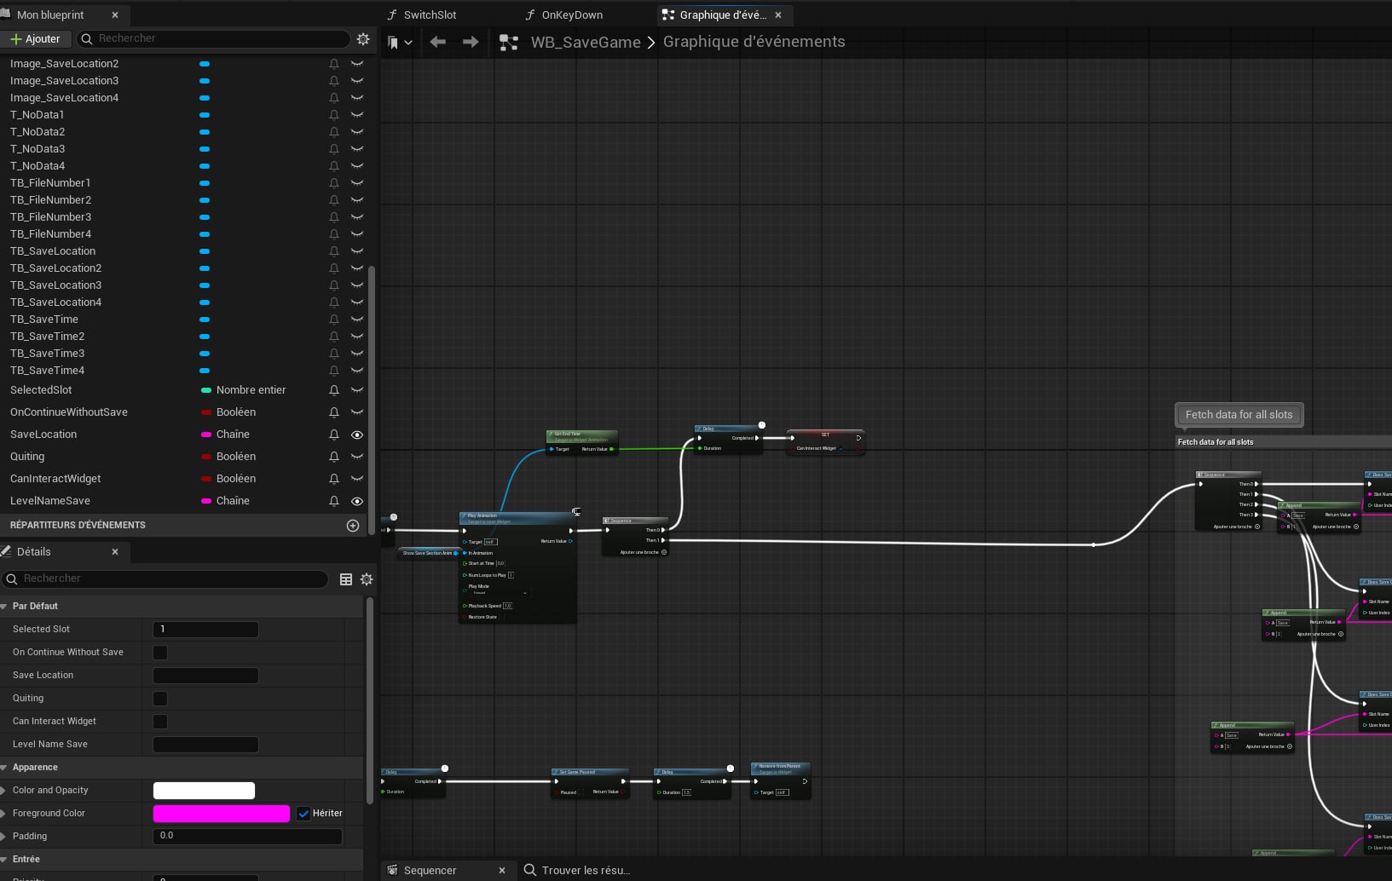Toggle visibility eye for SaveLocation variable
Viewport: 1392px width, 881px height.
coord(357,435)
